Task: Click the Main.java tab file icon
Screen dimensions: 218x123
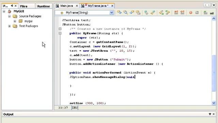Action: [x=58, y=6]
